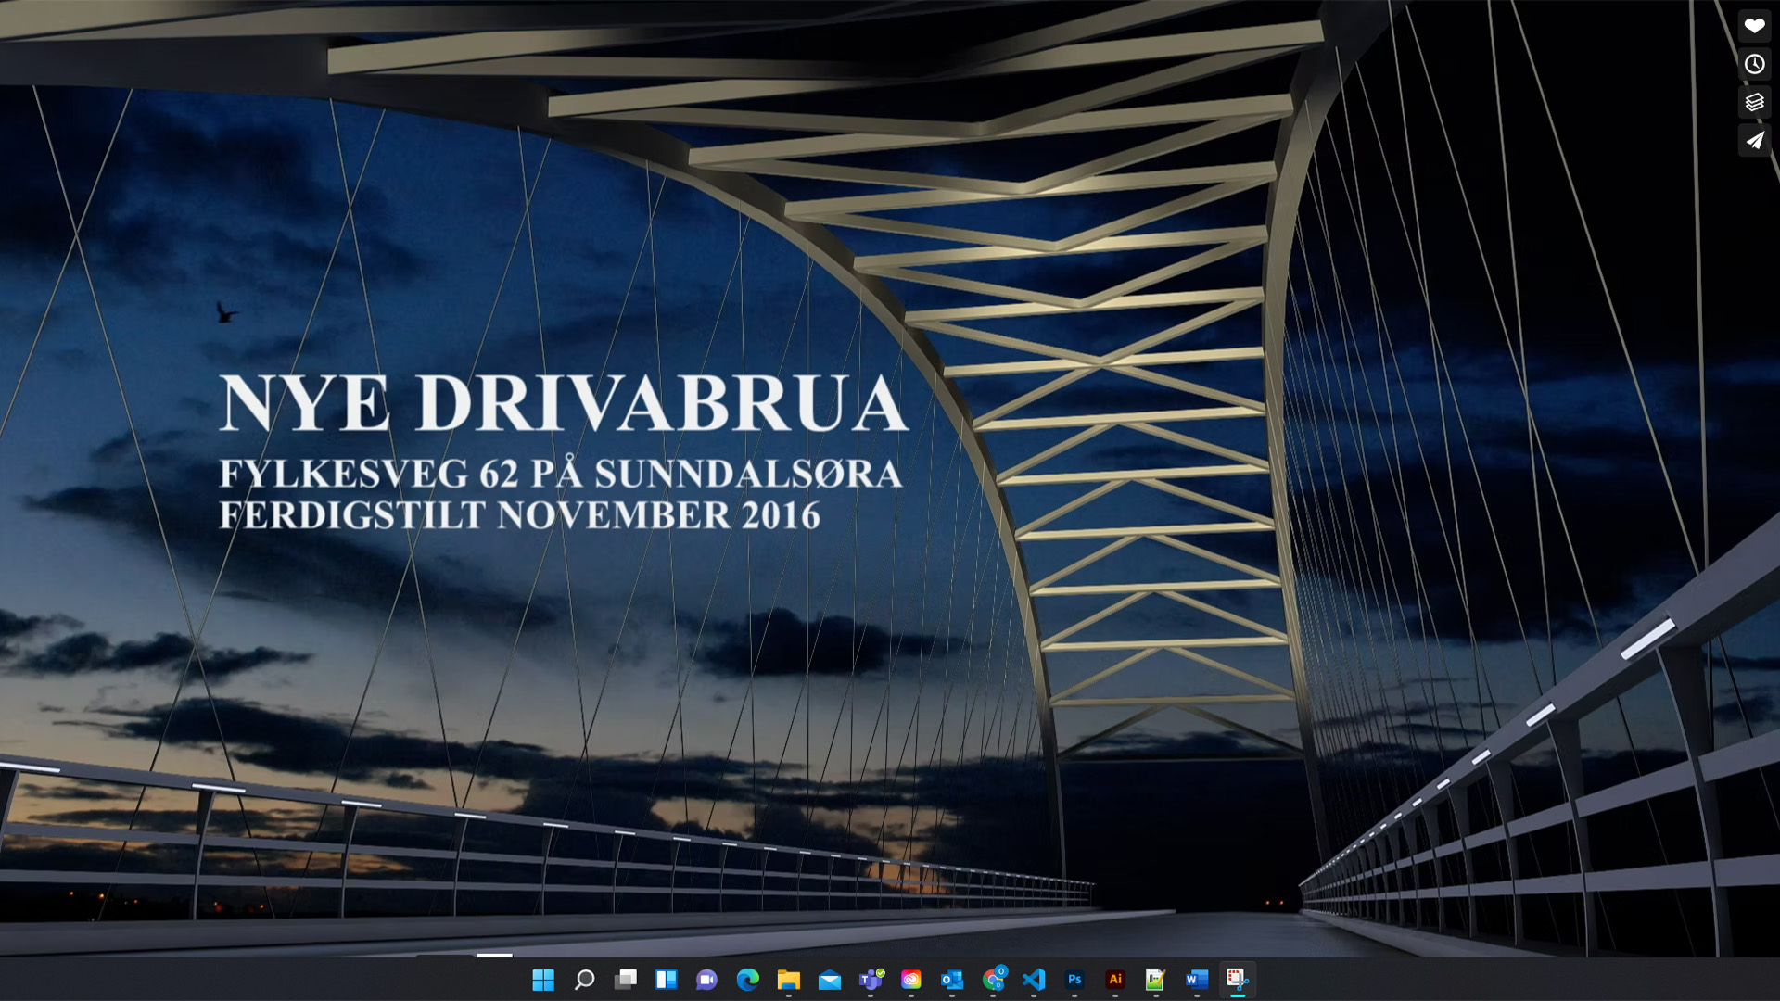Open File Explorer folder icon
Image resolution: width=1780 pixels, height=1001 pixels.
tap(788, 980)
